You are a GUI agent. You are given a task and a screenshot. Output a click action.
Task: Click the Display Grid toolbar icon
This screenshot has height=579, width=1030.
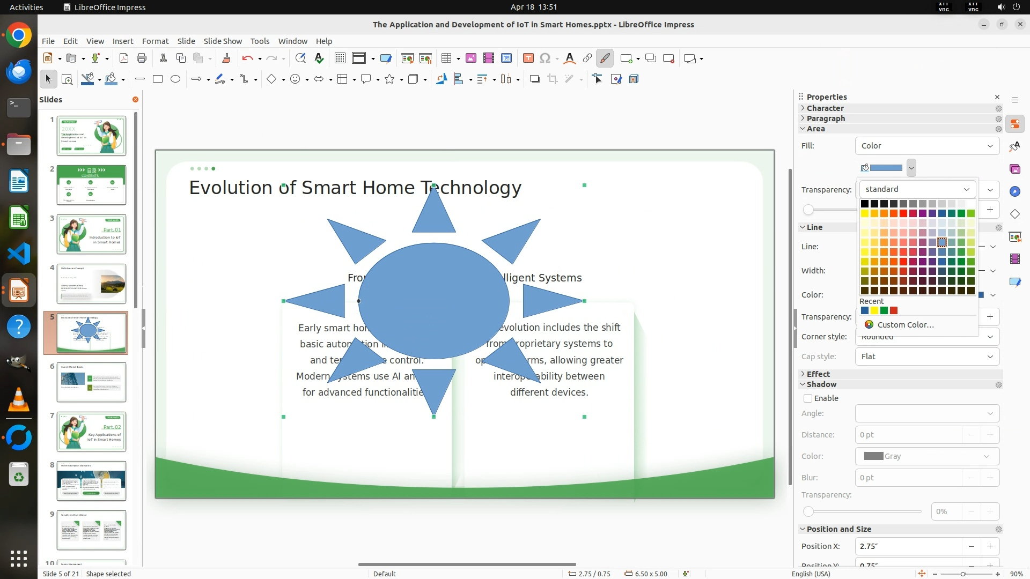(340, 58)
